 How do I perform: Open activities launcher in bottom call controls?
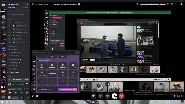click(x=101, y=96)
